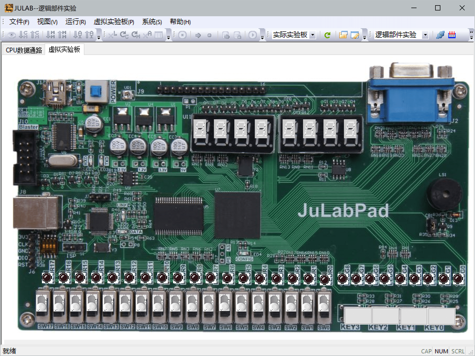Open the 文件(F) menu

click(x=19, y=22)
